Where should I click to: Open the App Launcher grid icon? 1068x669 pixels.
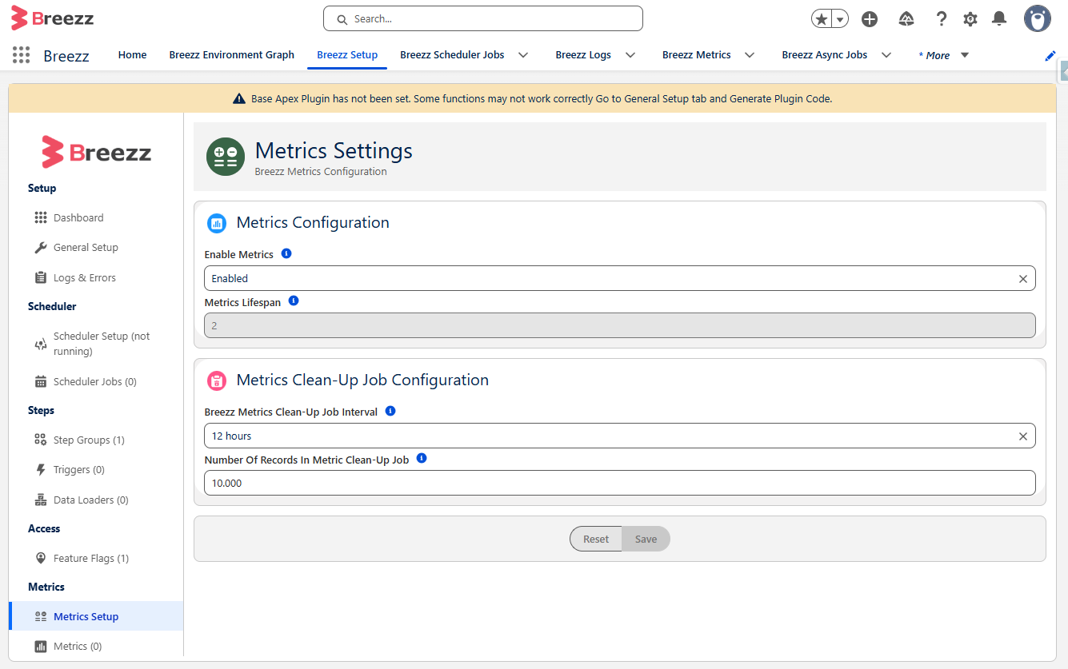(x=22, y=55)
